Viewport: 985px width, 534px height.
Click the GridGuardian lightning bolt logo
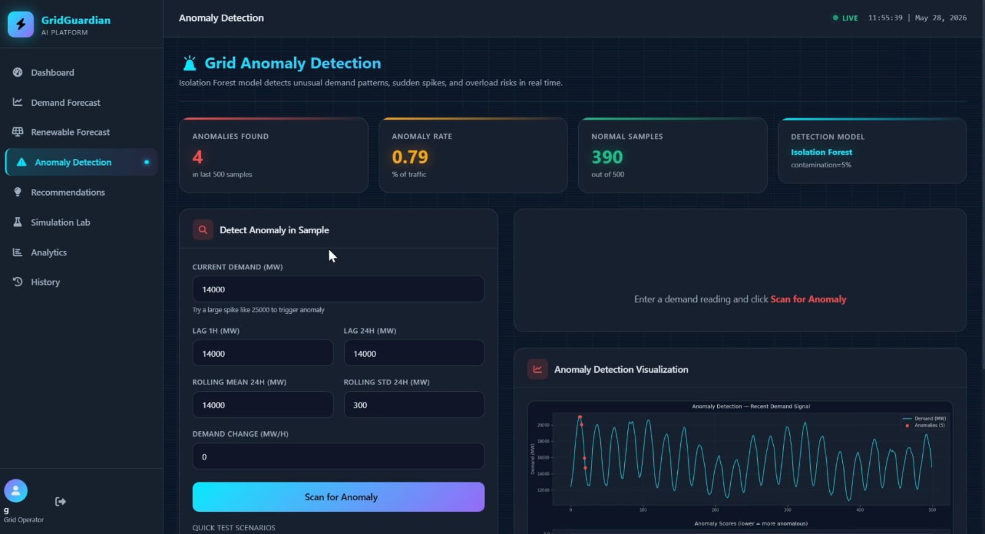(x=21, y=24)
